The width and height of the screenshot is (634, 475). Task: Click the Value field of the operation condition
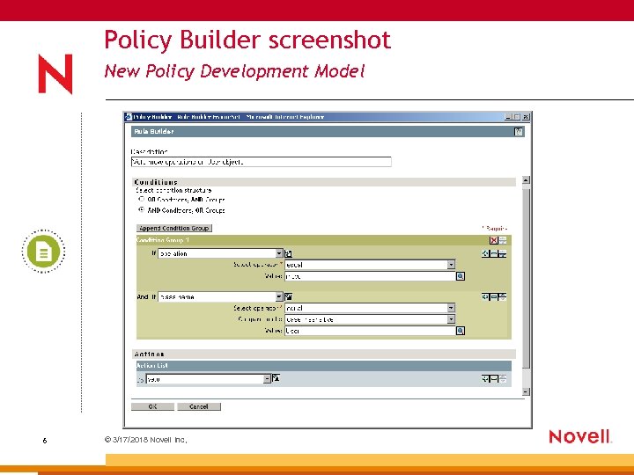[x=371, y=276]
